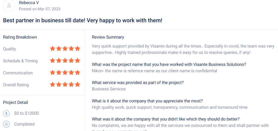Screen dimensions: 278x131
Task: Click the dollar sign budget icon
Action: (7, 113)
